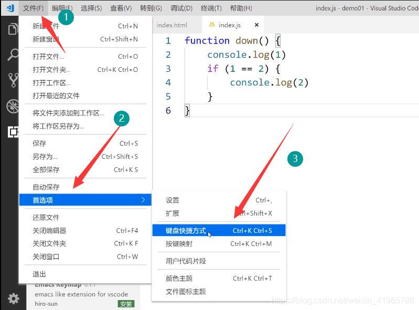Open the Search view in activity bar

(13, 55)
